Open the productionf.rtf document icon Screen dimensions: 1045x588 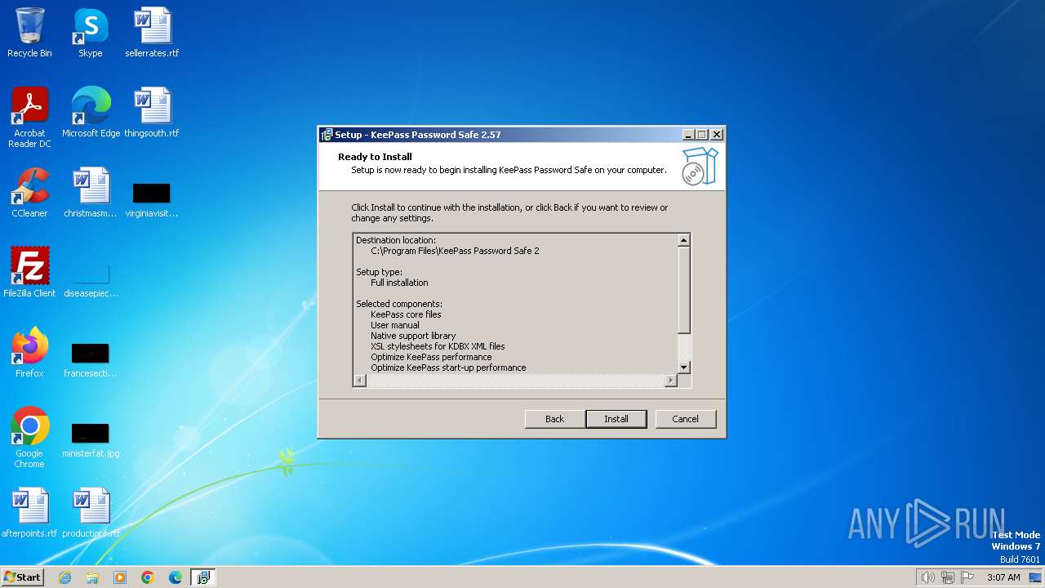pos(91,513)
